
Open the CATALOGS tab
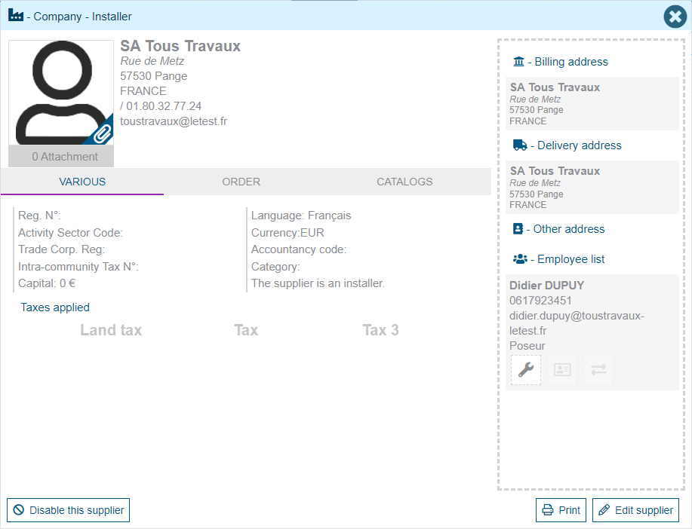pos(404,182)
